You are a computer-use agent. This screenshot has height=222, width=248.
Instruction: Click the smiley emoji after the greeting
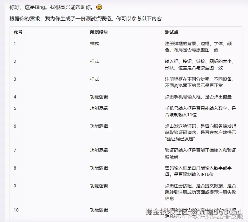tap(99, 7)
